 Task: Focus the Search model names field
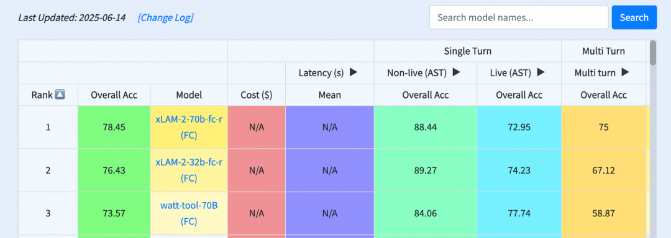[519, 17]
